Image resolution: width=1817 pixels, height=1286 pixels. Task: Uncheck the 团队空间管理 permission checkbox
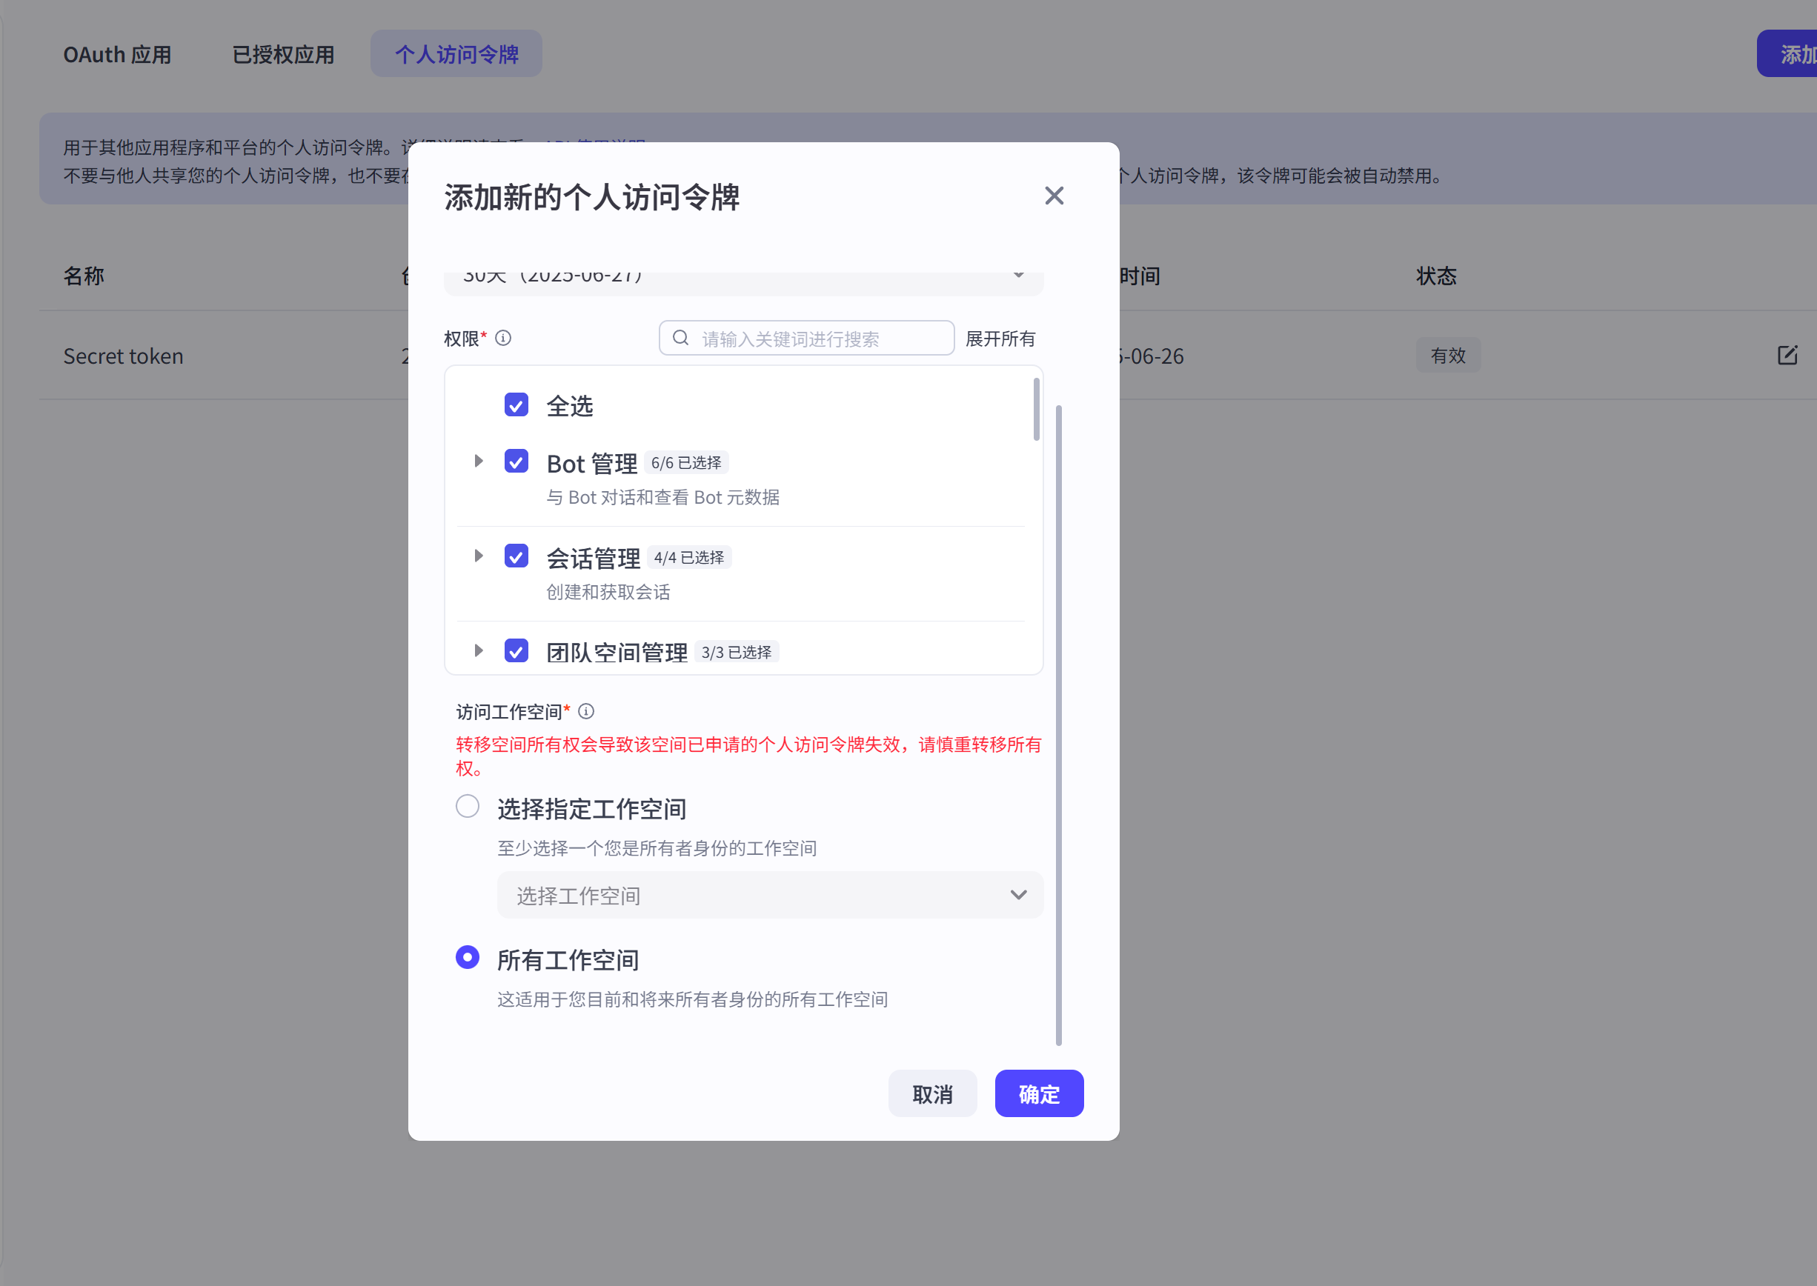pos(516,651)
